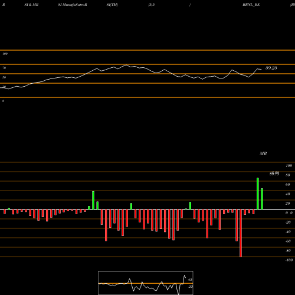Click the 20 label on the MR axis
Viewport: 295px width, 295px height.
pyautogui.click(x=287, y=204)
